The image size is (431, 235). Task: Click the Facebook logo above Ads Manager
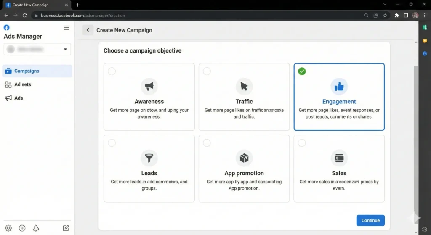[7, 27]
